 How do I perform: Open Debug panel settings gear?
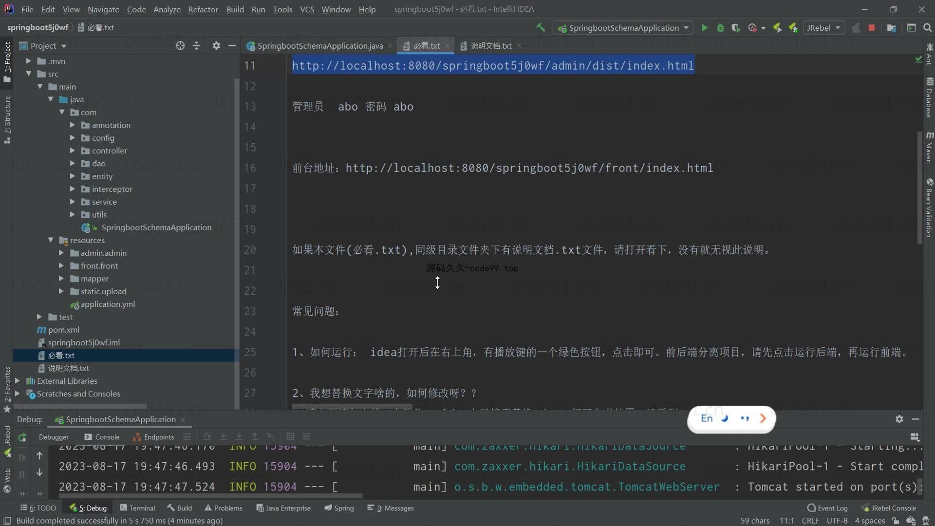(x=899, y=419)
